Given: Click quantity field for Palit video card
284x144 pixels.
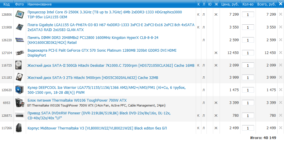Looking at the screenshot, I should point(248,53).
